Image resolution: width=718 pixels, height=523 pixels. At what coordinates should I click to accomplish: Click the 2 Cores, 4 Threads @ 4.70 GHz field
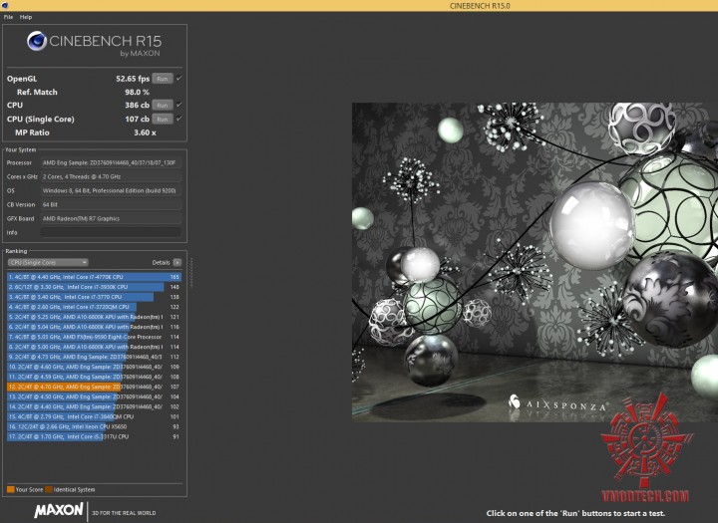coord(111,176)
